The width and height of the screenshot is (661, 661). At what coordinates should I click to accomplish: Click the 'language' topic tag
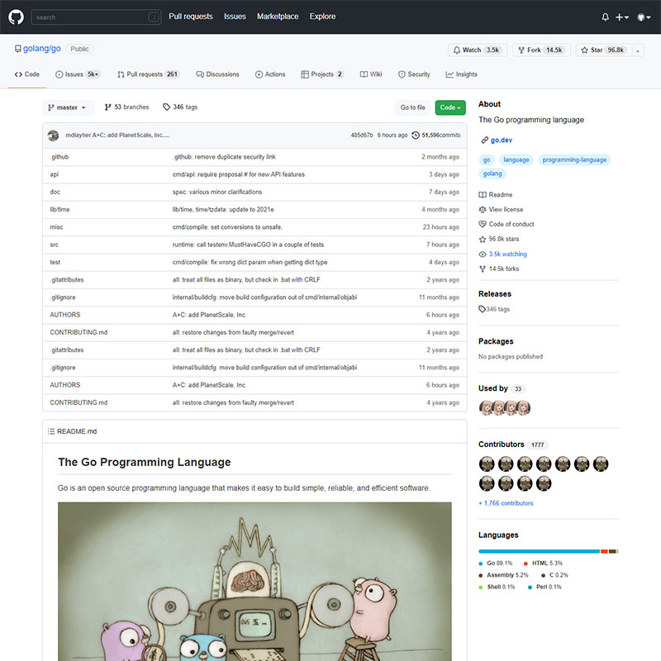tap(516, 159)
